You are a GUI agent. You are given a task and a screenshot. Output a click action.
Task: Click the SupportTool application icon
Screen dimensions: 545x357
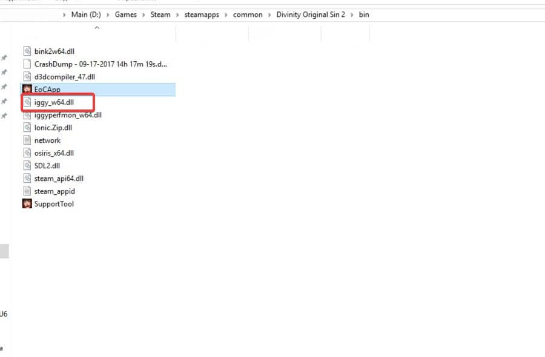27,203
